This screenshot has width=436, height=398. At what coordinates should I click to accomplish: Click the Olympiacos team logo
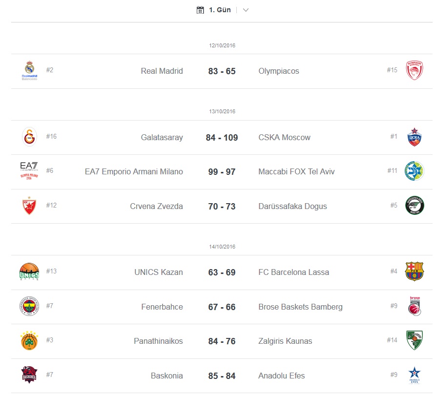pyautogui.click(x=415, y=70)
